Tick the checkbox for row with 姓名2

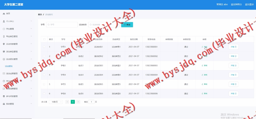click(x=44, y=56)
